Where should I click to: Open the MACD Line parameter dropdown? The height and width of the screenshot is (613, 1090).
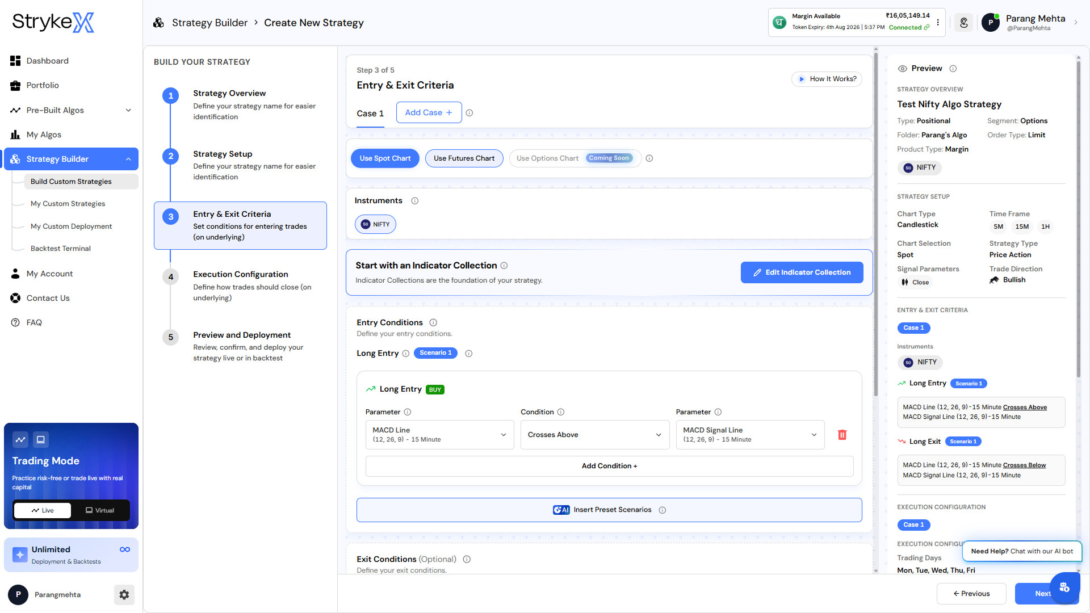[x=439, y=435]
